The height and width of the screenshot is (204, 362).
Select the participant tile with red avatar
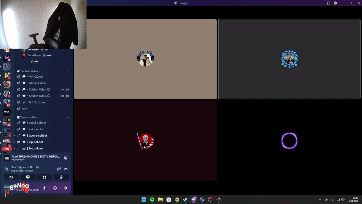(x=145, y=141)
